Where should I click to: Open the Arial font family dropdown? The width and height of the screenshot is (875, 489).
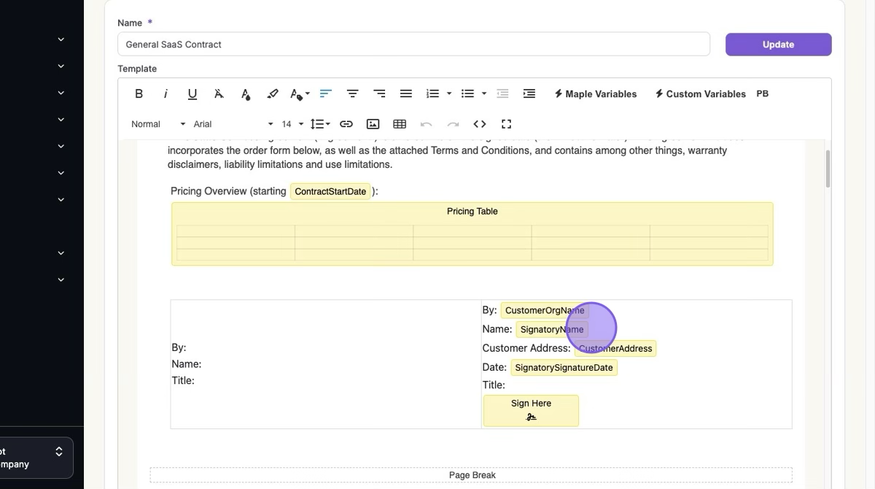(233, 124)
